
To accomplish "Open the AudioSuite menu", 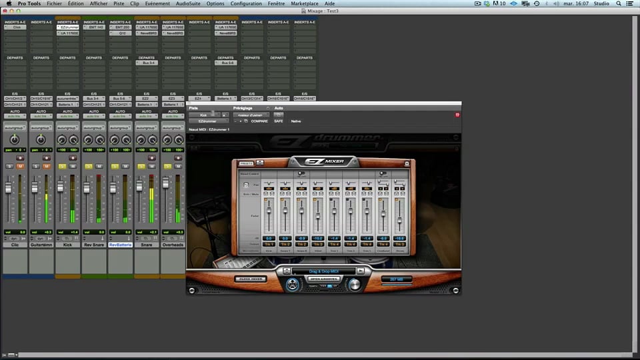I will click(188, 3).
